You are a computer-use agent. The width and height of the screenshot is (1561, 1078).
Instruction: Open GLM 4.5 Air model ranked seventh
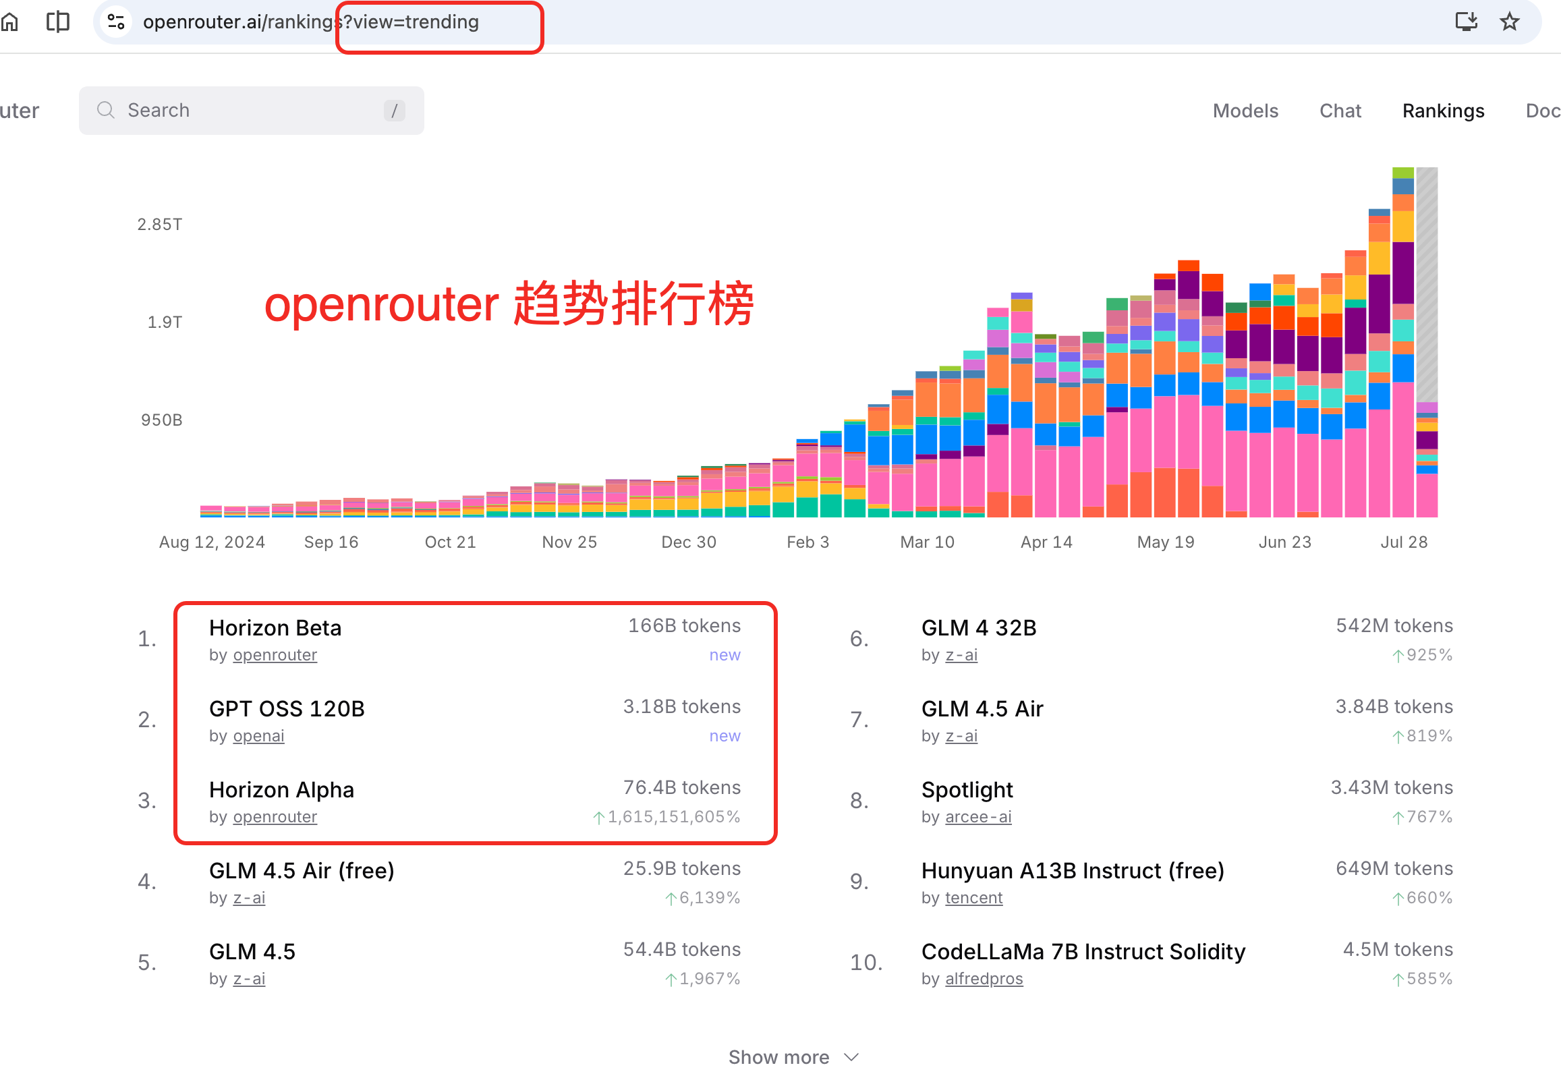(982, 708)
